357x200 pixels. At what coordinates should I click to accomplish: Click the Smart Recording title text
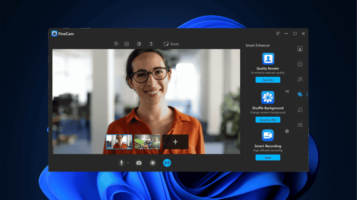coord(268,146)
